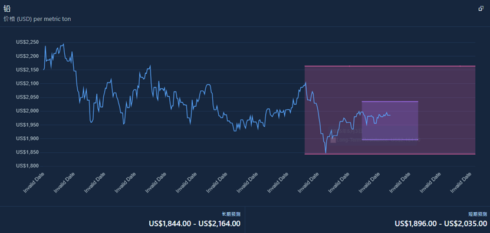Click the US$2,200 axis label
This screenshot has height=233, width=490.
[x=28, y=56]
